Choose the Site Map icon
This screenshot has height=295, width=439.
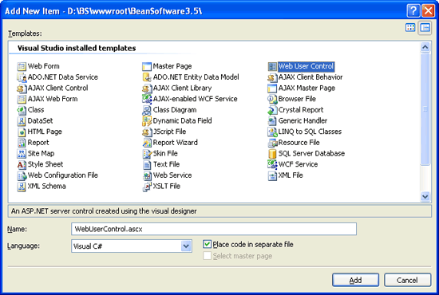click(x=22, y=154)
